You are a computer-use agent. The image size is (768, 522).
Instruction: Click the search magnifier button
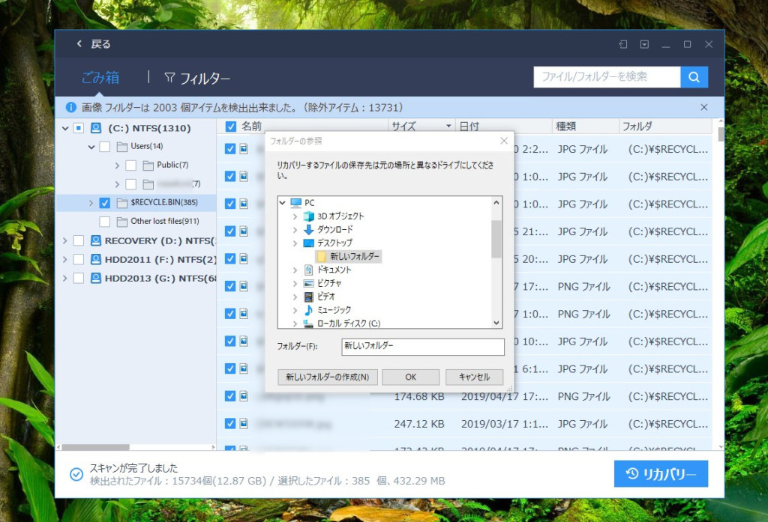point(694,77)
